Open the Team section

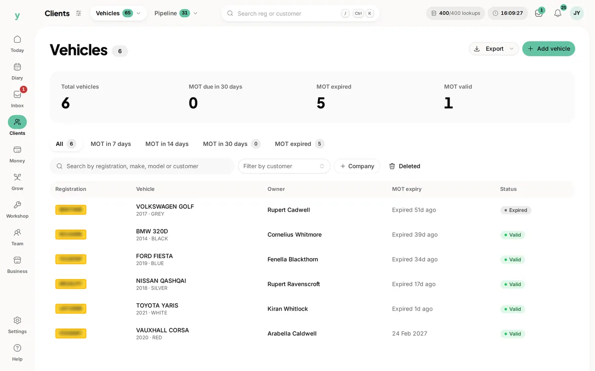coord(17,237)
